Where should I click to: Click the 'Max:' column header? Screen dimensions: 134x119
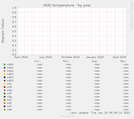(123, 61)
